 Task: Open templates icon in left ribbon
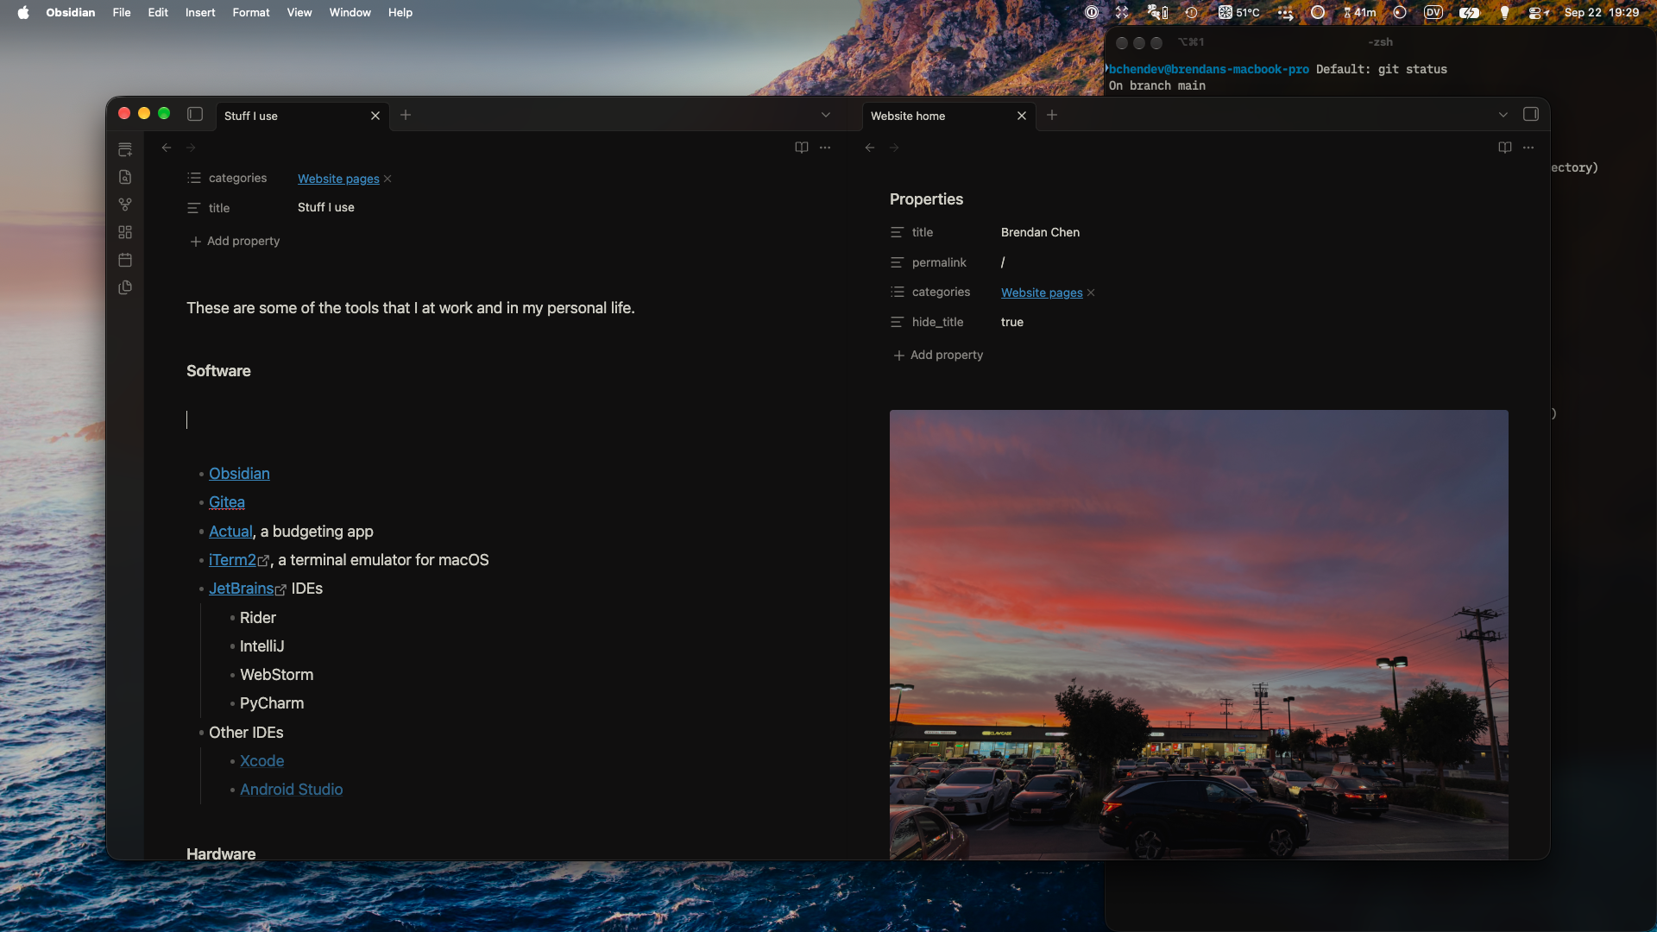click(x=125, y=287)
